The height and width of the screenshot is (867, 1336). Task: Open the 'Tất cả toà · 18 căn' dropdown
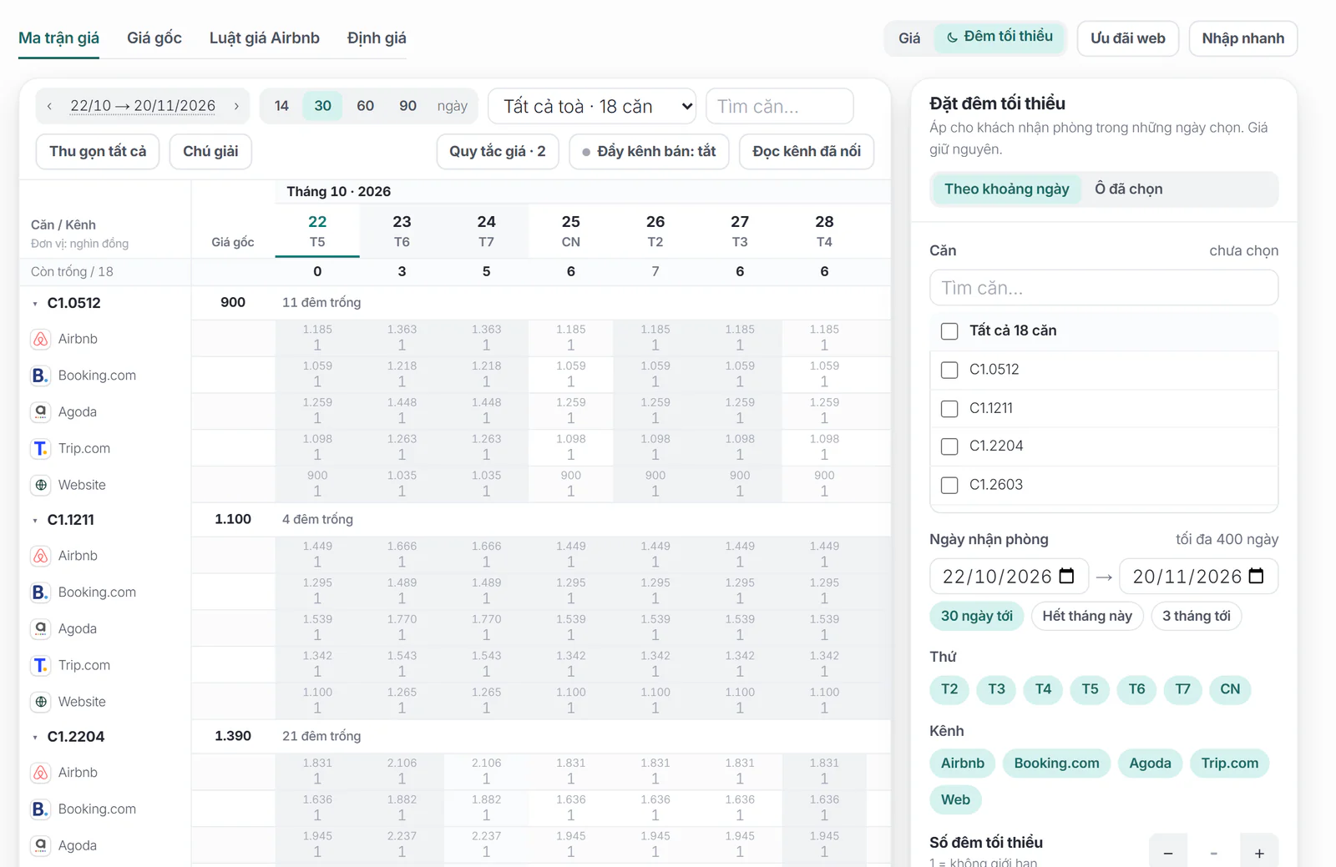tap(592, 106)
